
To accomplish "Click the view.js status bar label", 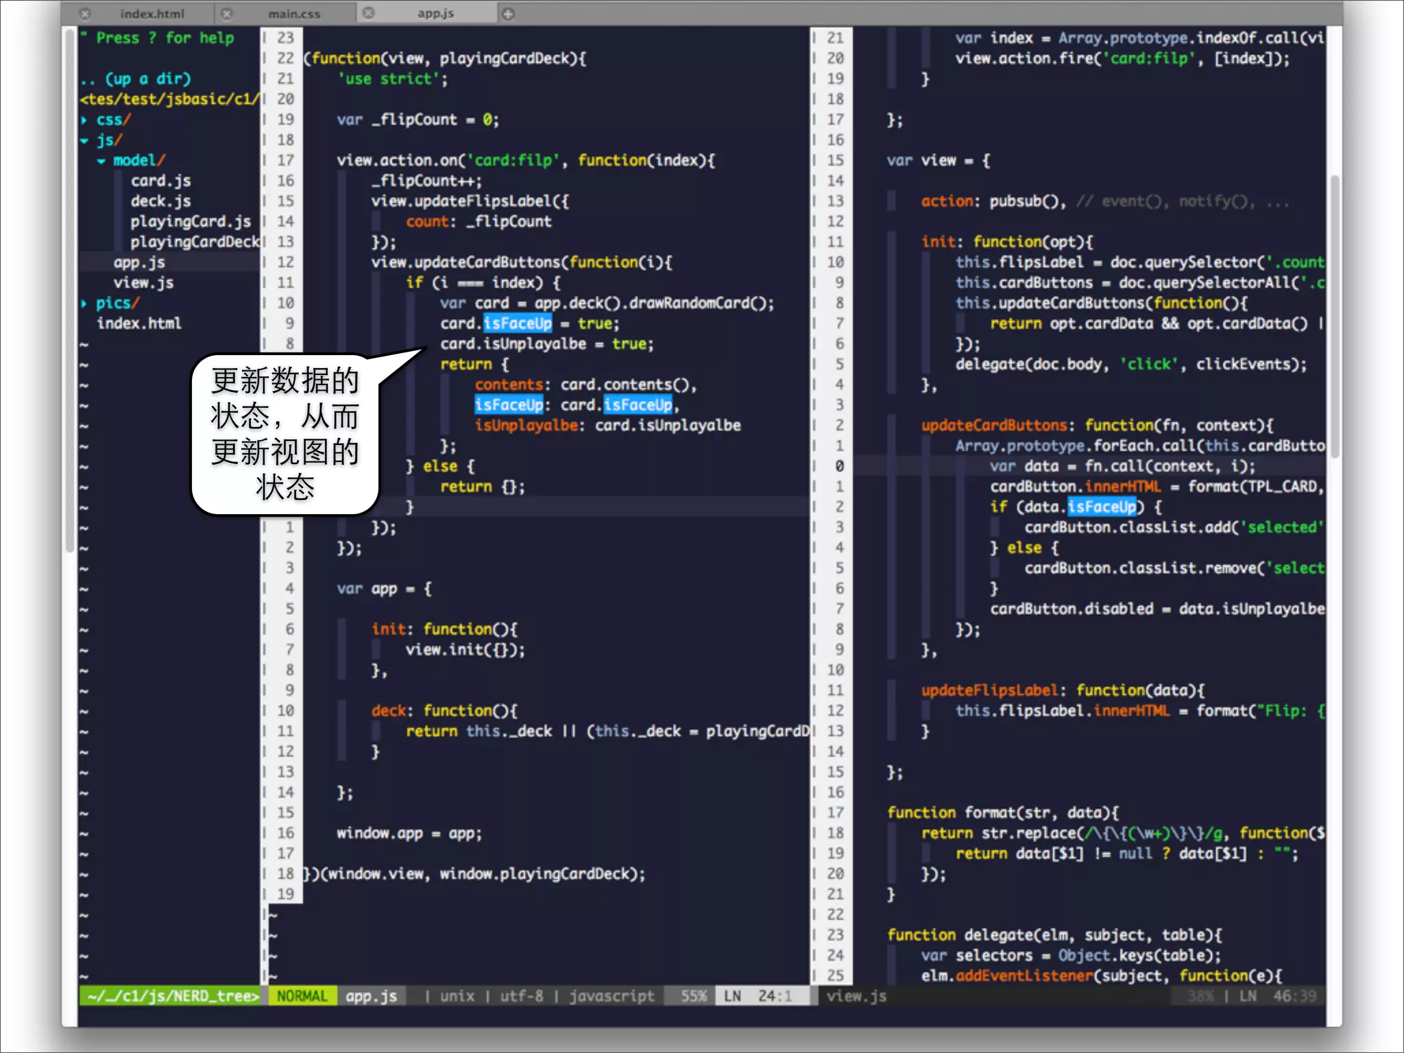I will tap(856, 996).
